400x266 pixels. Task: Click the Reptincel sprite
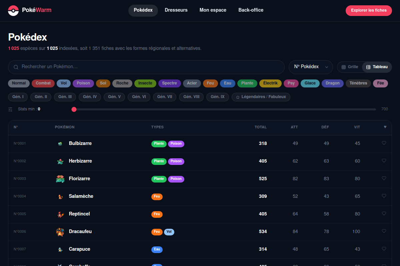pyautogui.click(x=60, y=214)
